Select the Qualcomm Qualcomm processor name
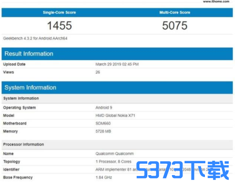 tap(114, 154)
